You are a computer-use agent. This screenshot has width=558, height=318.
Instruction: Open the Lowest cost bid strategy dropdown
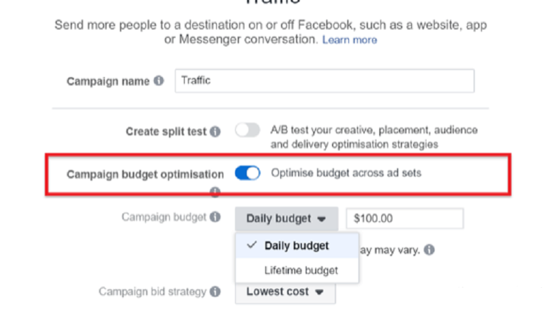click(x=285, y=292)
